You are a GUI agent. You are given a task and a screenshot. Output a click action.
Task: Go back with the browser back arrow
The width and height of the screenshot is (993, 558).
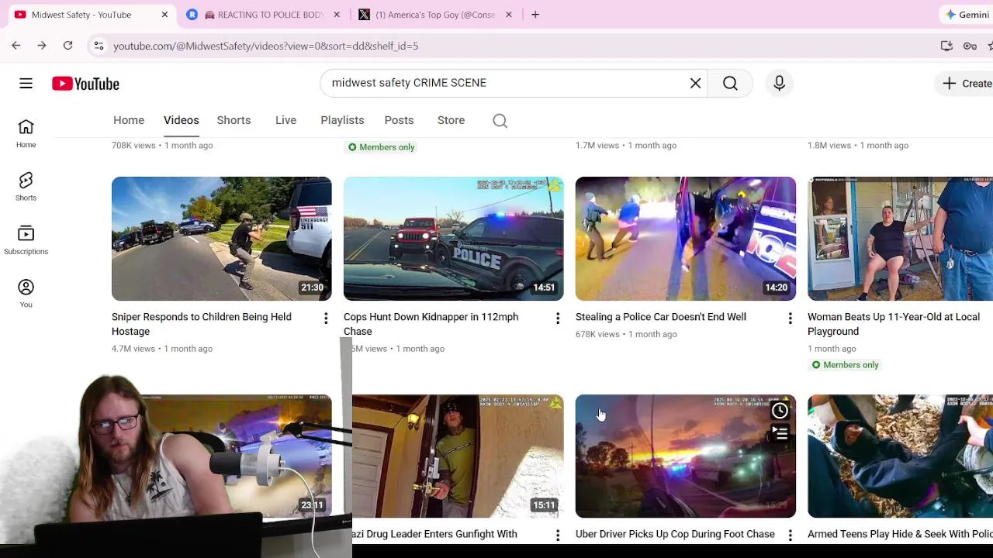coord(16,46)
